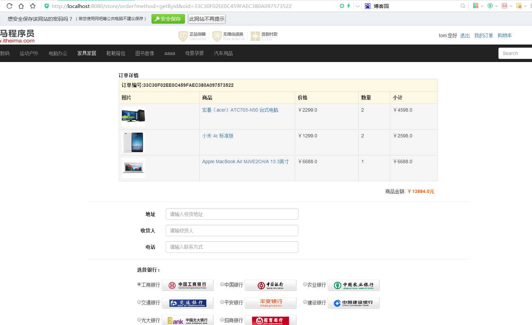532x325 pixels.
Task: Open the 运动户外 category menu
Action: [x=29, y=53]
